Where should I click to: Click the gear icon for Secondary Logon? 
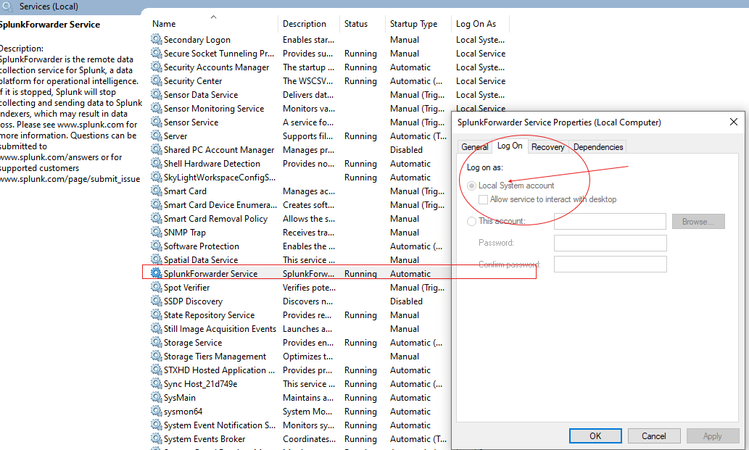click(157, 40)
